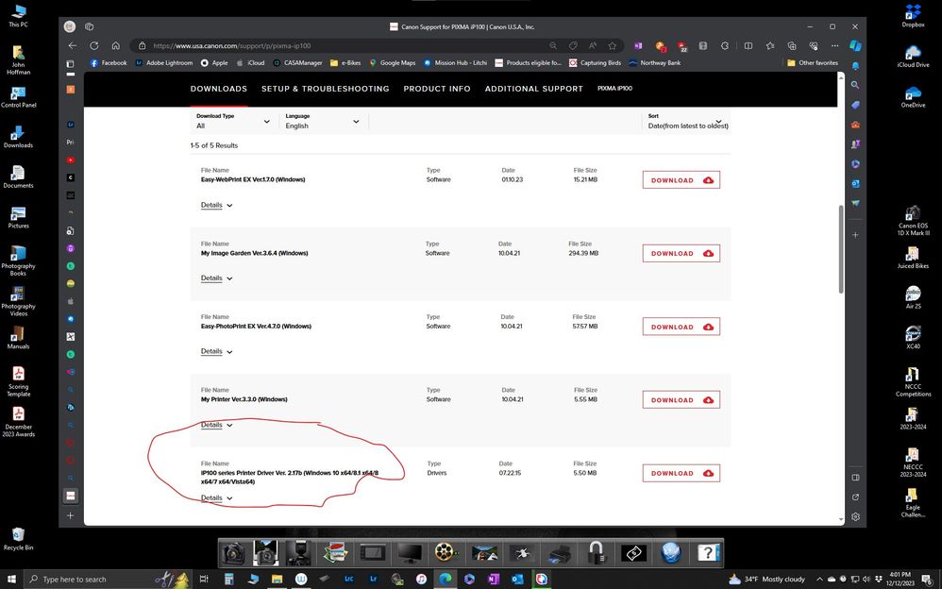This screenshot has height=589, width=942.
Task: Expand Details for My Image Garden
Action: pyautogui.click(x=216, y=278)
